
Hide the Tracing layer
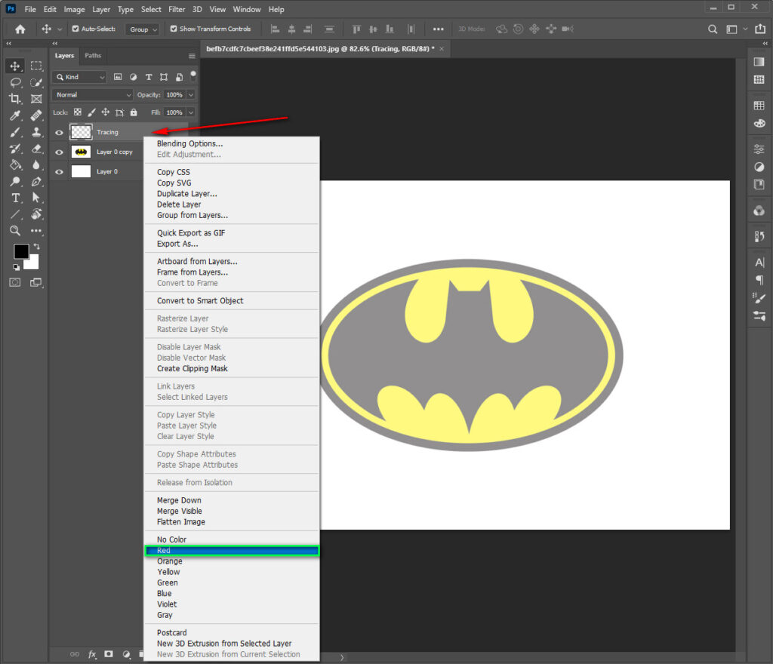click(59, 132)
